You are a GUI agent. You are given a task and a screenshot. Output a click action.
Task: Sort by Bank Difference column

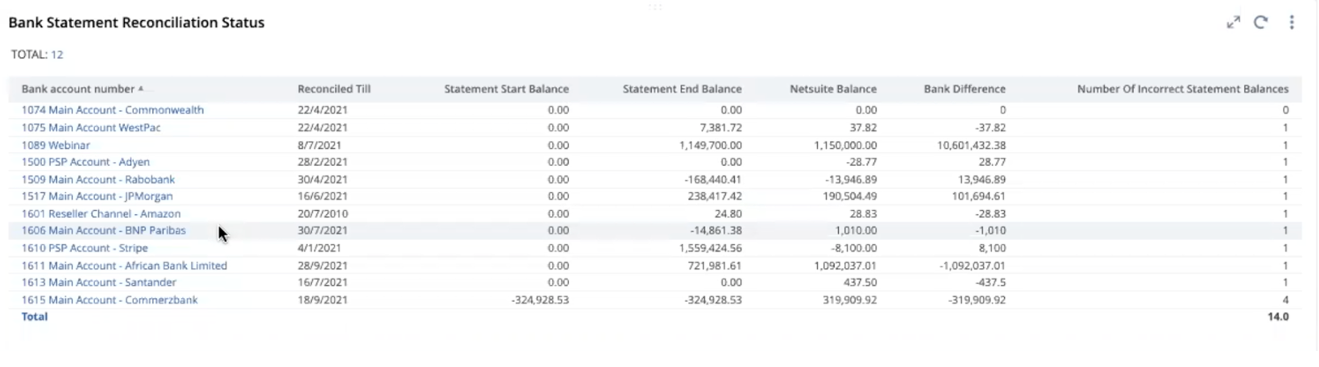(x=965, y=89)
